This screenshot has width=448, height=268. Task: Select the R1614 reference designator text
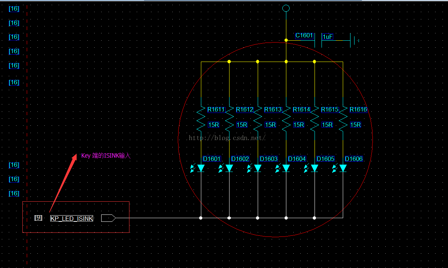[301, 109]
